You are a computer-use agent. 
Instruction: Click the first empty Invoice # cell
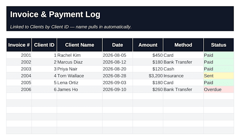click(19, 96)
